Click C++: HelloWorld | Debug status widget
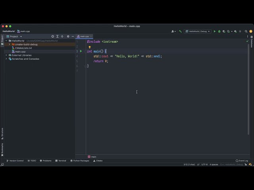This screenshot has width=254, height=190. [231, 165]
